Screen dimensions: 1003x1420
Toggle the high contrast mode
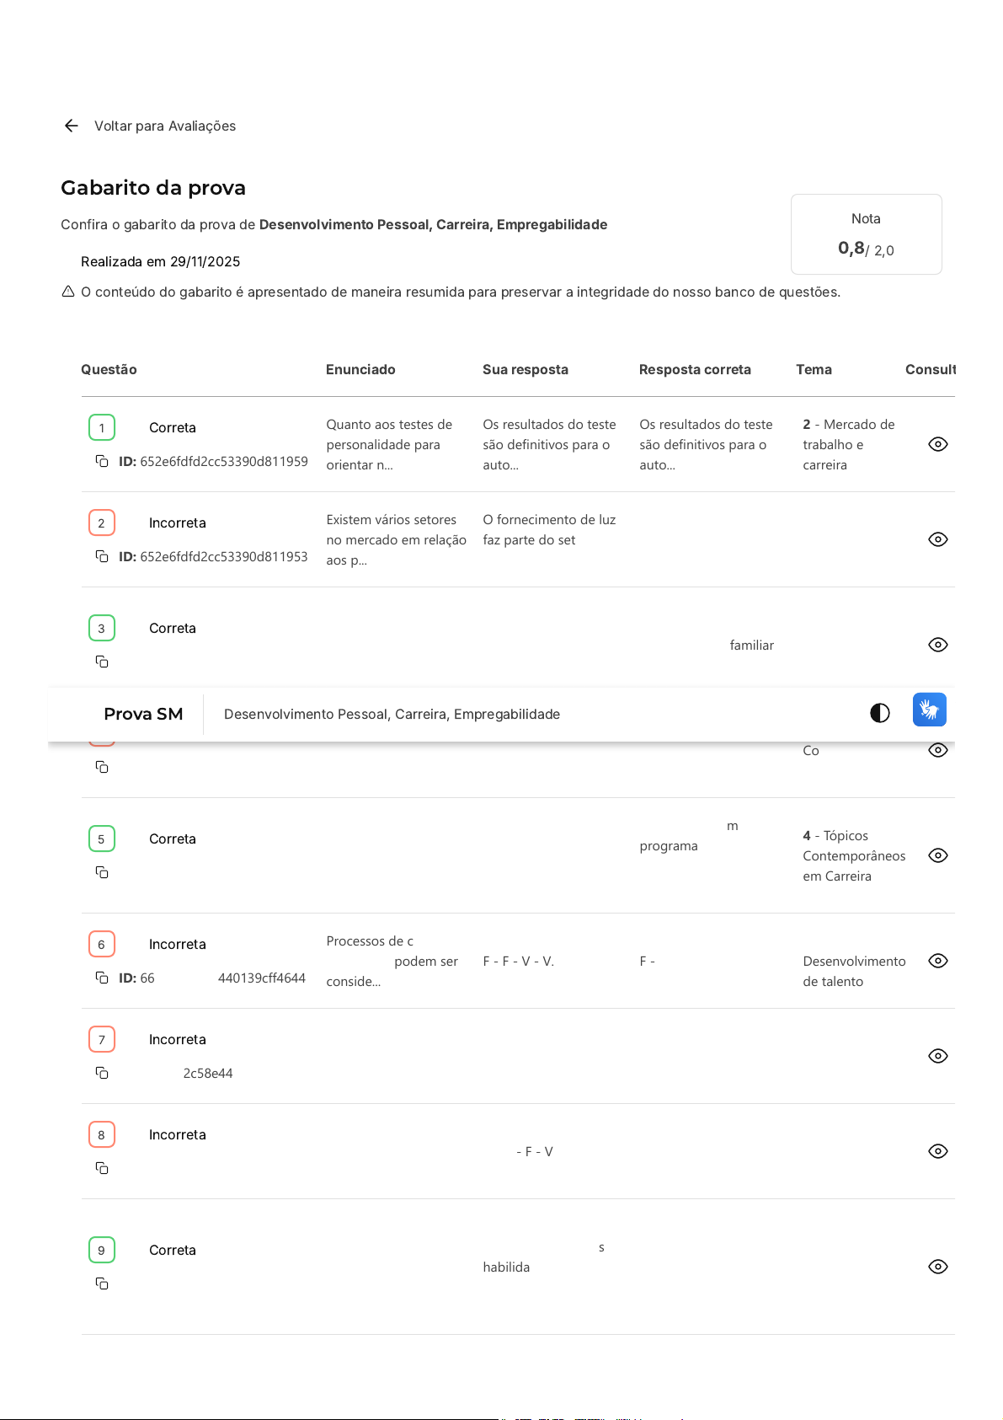point(879,714)
